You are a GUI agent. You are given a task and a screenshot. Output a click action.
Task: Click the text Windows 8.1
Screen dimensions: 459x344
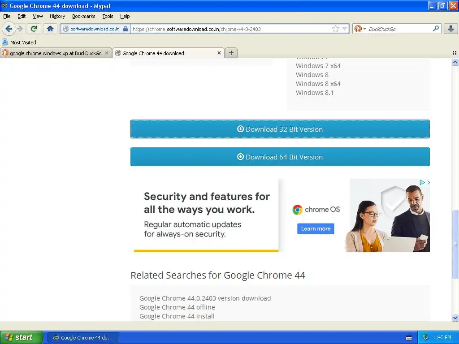point(315,93)
